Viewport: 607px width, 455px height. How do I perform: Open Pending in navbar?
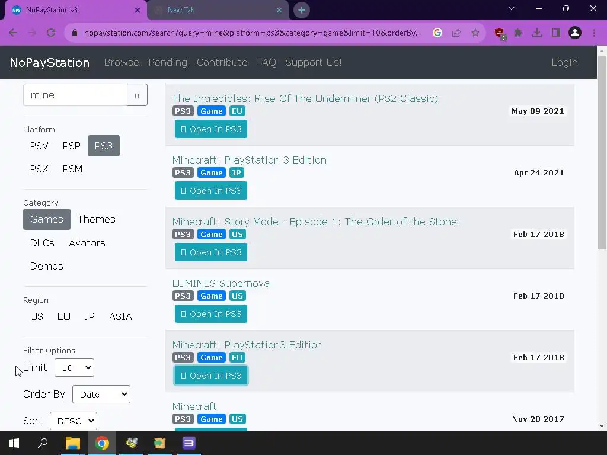[x=168, y=62]
